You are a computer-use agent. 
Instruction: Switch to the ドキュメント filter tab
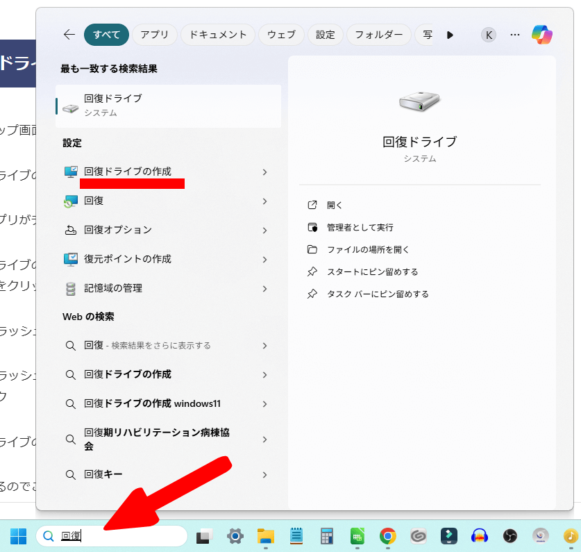(217, 35)
